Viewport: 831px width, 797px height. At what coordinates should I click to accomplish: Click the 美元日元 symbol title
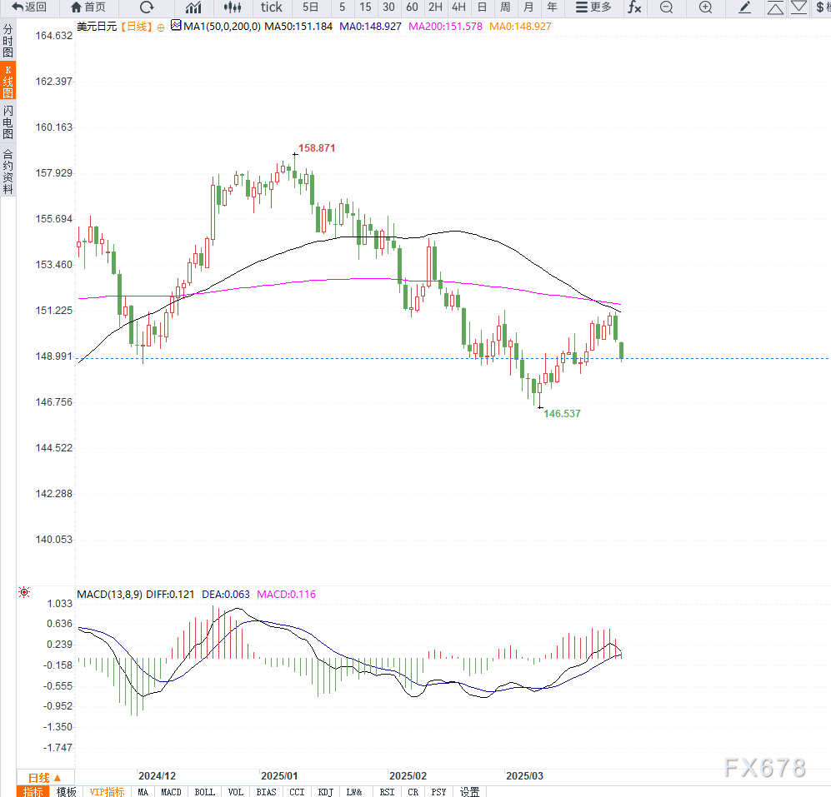coord(97,26)
